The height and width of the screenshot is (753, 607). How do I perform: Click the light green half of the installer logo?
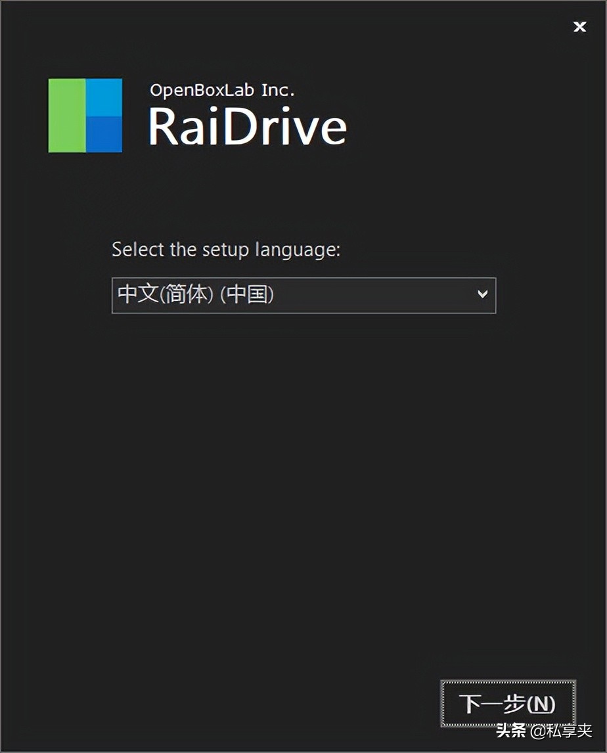point(66,116)
